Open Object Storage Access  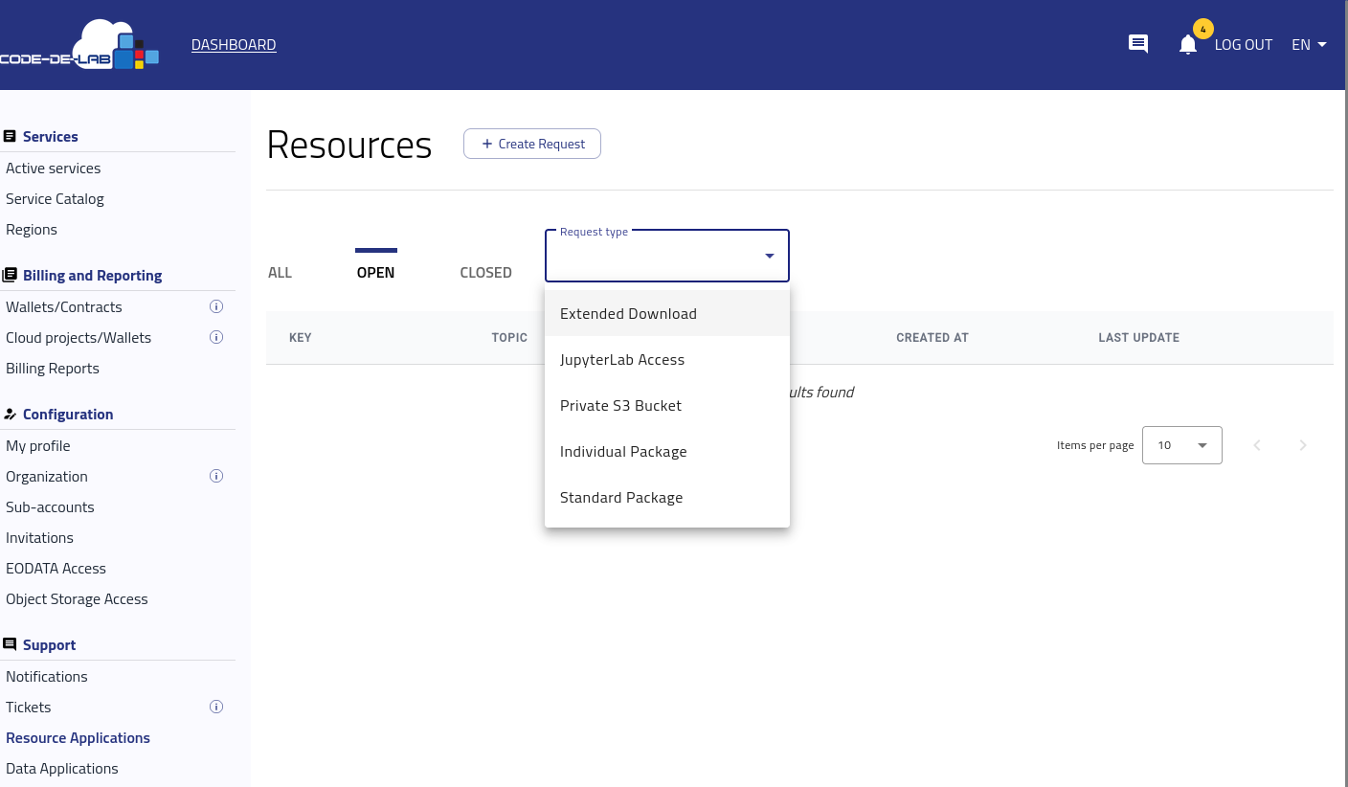(77, 599)
